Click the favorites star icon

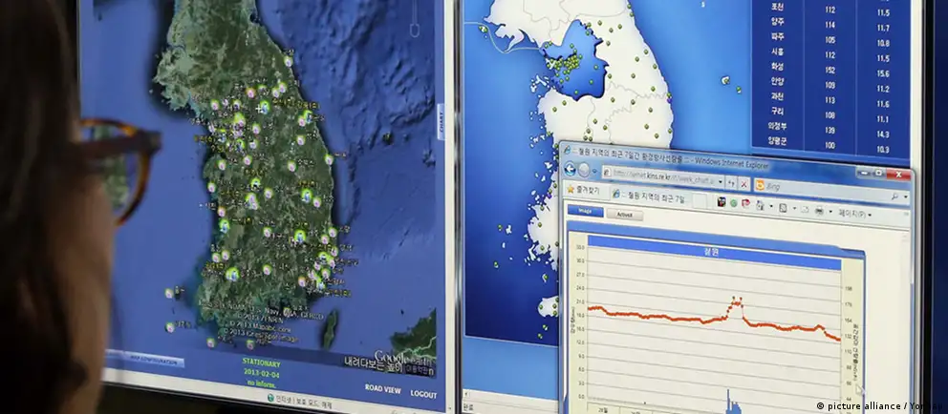pyautogui.click(x=572, y=191)
